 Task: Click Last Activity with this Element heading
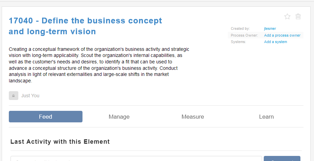coord(60,142)
